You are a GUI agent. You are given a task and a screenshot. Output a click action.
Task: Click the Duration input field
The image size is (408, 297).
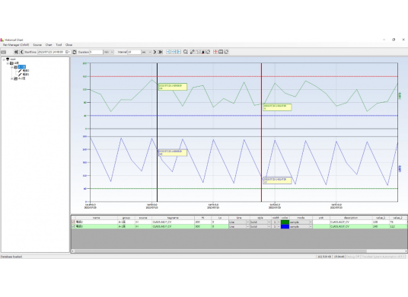tap(96, 52)
